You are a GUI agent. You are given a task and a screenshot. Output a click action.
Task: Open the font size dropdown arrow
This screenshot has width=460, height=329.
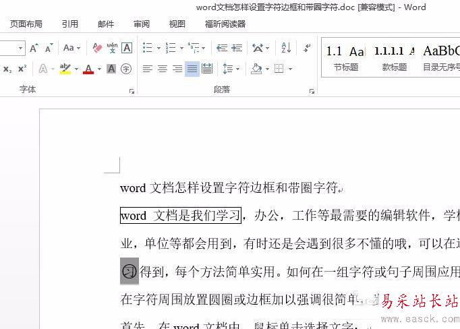pos(20,48)
